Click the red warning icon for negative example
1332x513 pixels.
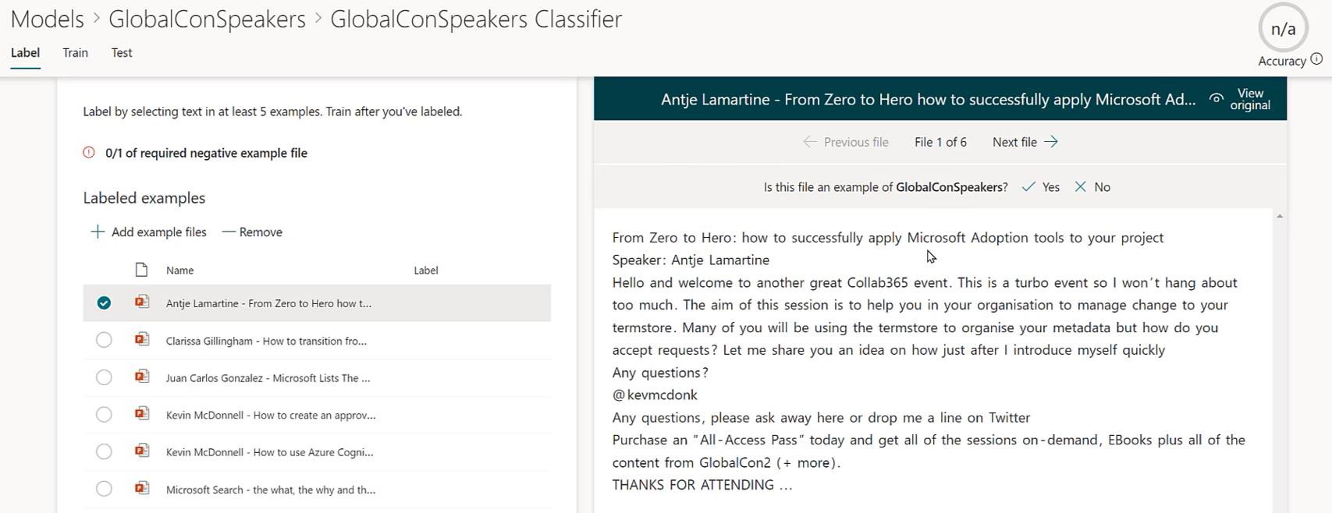tap(89, 152)
